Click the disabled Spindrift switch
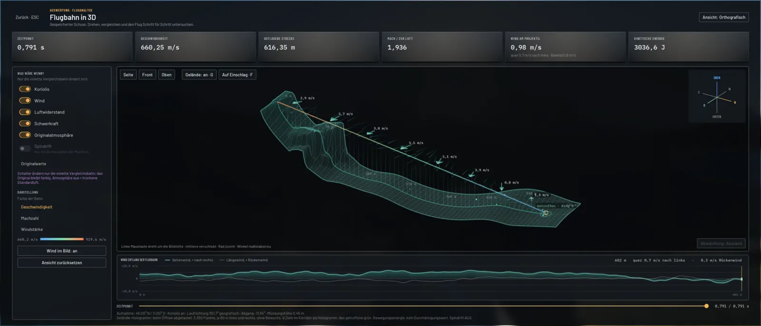 click(25, 148)
